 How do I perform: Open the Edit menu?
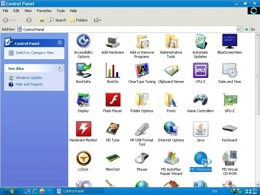tap(16, 11)
